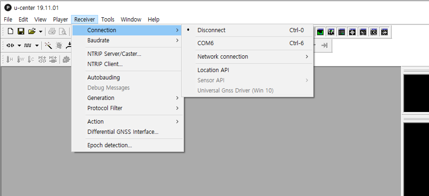Connect to COM6 port
The image size is (429, 196).
click(248, 43)
